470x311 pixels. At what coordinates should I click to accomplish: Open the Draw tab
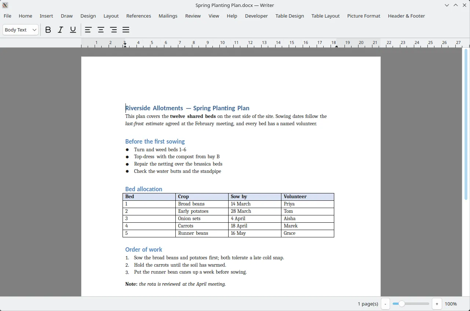(67, 16)
